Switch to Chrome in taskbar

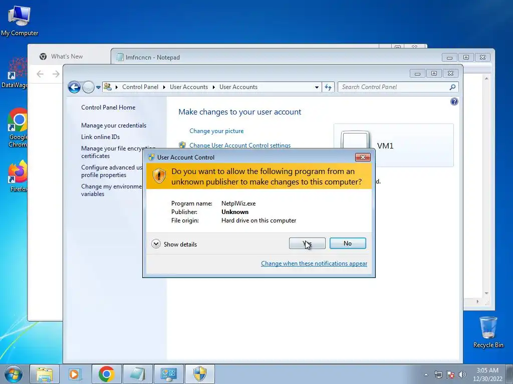[106, 374]
